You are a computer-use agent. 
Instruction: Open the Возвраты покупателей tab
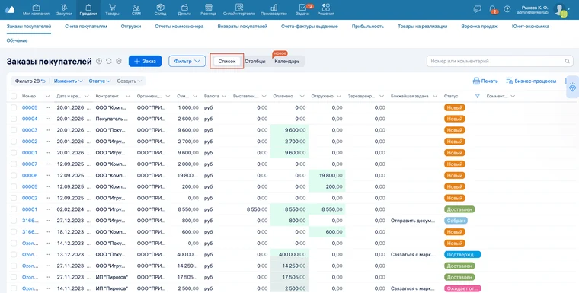click(x=242, y=27)
